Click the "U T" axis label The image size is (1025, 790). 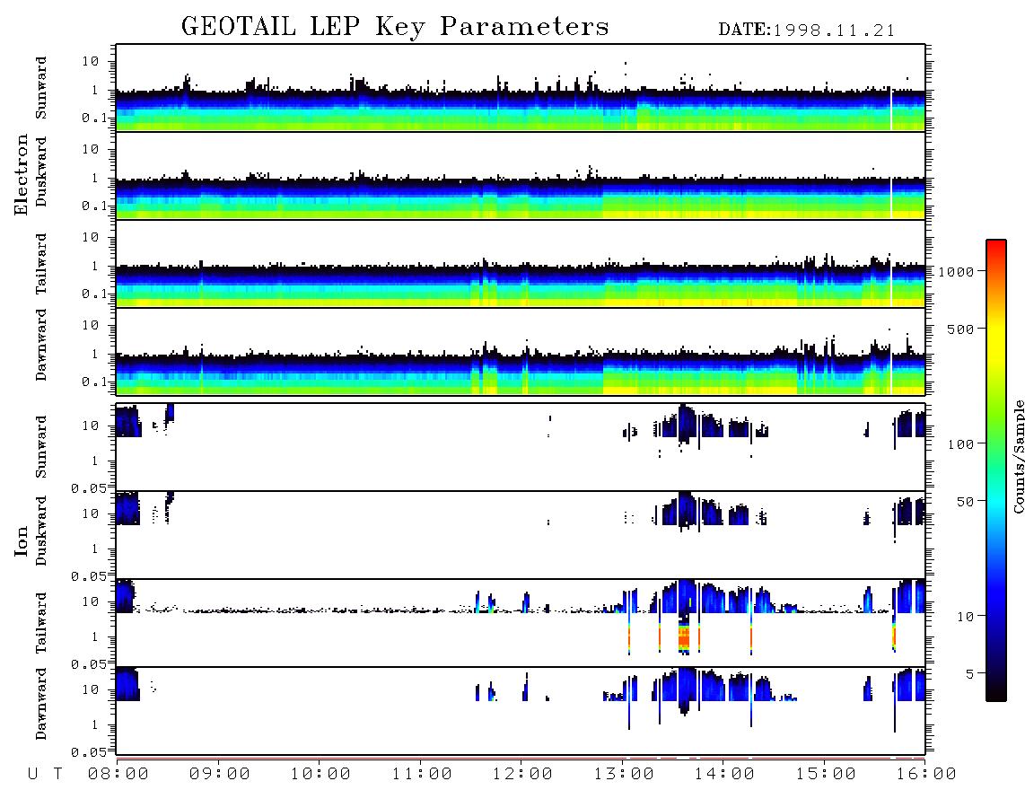click(x=45, y=774)
